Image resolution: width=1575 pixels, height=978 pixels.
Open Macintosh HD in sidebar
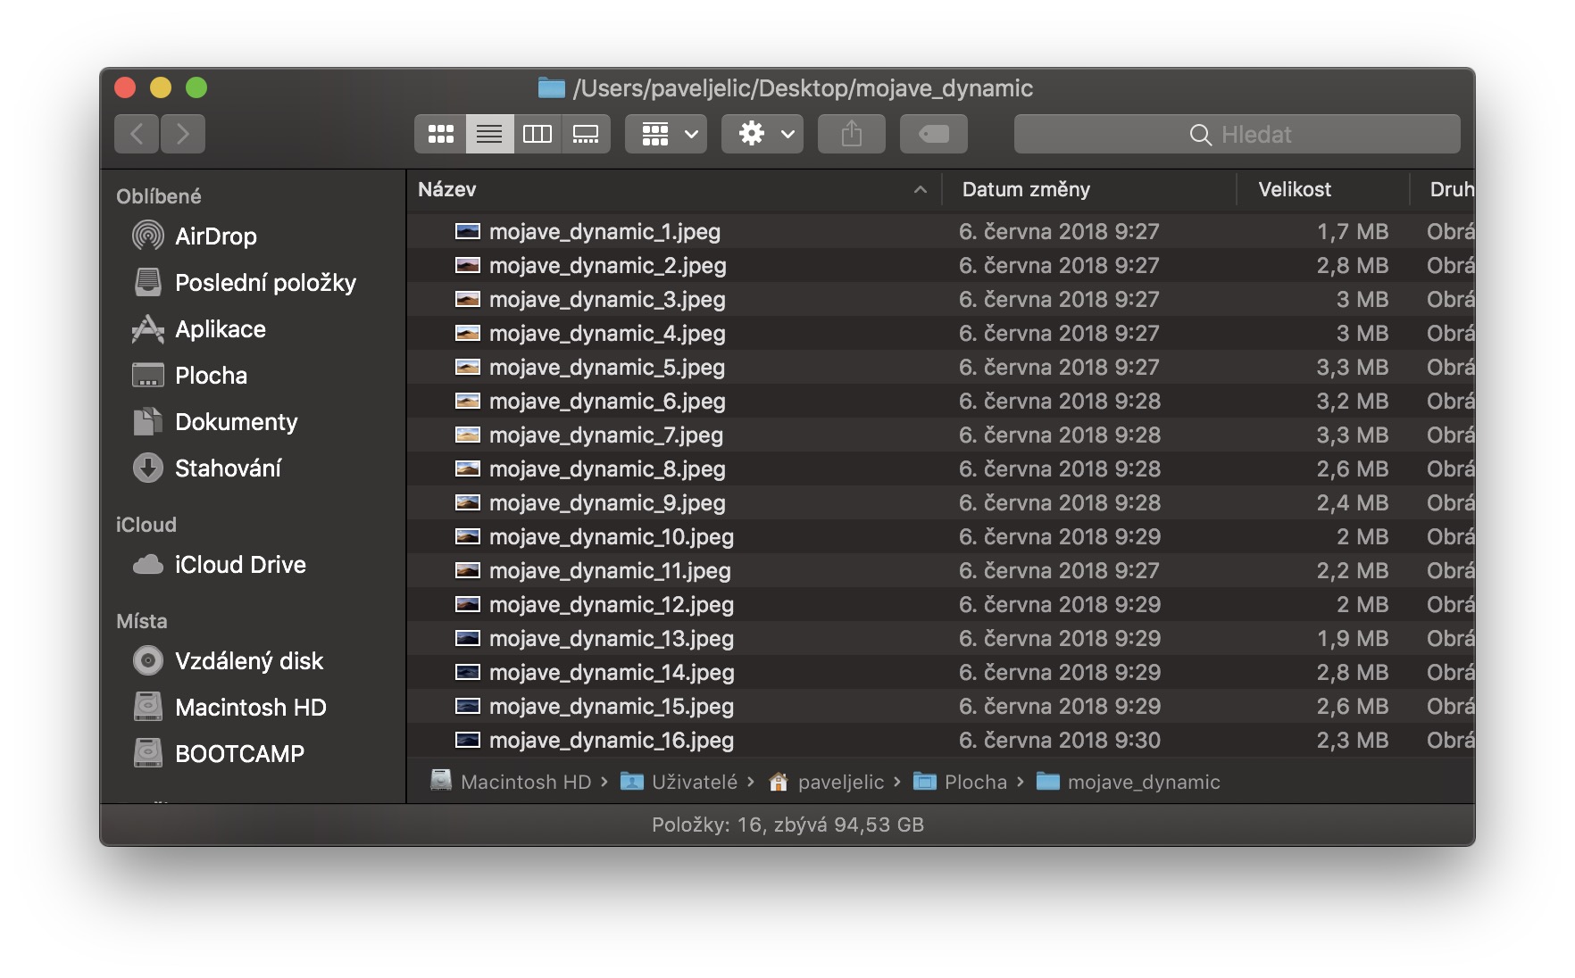point(250,708)
